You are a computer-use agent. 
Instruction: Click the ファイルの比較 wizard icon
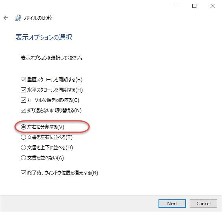coord(18,18)
